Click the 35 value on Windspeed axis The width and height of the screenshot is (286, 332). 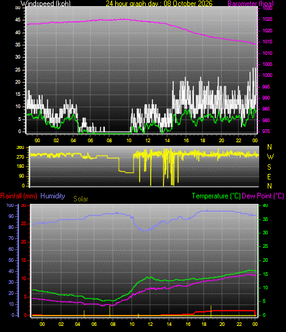point(18,45)
